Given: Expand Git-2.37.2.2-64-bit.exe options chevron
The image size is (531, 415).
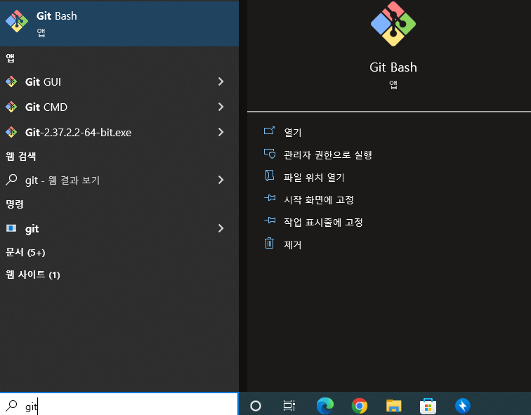Looking at the screenshot, I should 221,132.
